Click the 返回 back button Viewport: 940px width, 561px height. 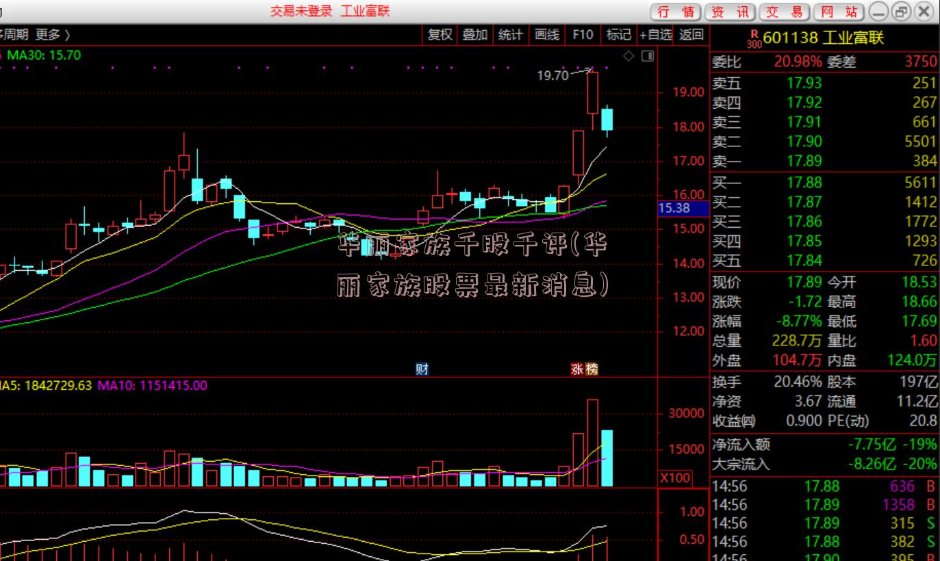691,34
